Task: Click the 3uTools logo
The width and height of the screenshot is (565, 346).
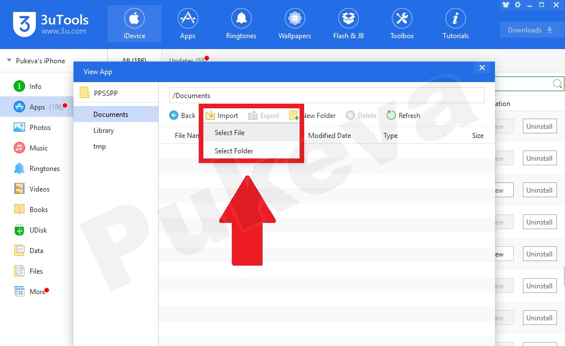Action: [51, 24]
